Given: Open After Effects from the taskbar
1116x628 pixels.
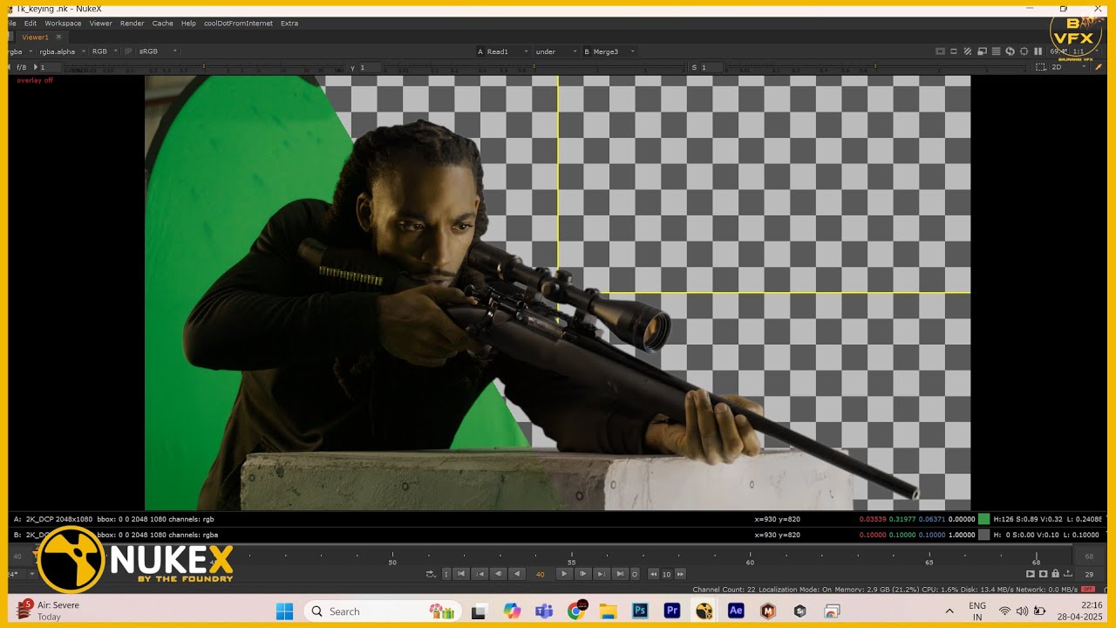Looking at the screenshot, I should [736, 611].
